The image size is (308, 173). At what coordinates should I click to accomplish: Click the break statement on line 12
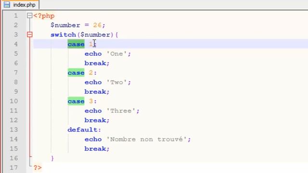click(x=97, y=120)
